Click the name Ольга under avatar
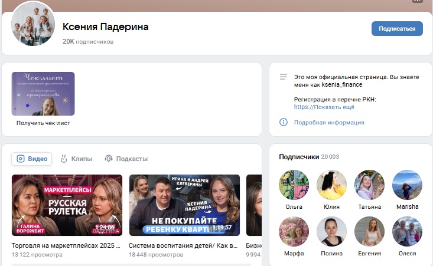433x266 pixels. click(x=294, y=207)
